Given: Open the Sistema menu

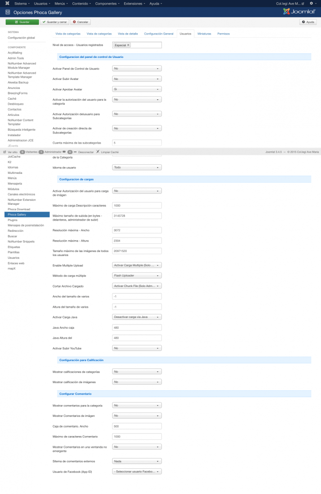Looking at the screenshot, I should [x=22, y=4].
